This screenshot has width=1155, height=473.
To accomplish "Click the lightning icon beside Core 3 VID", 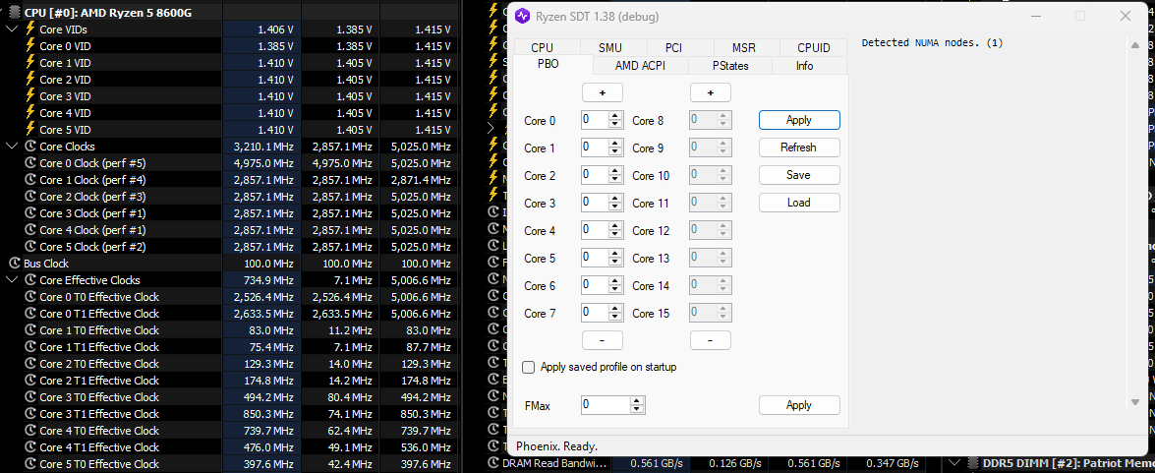I will point(30,95).
